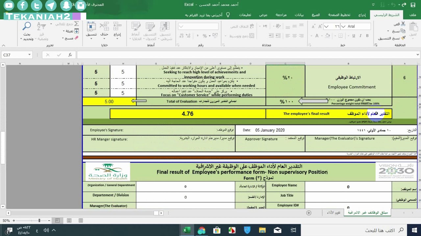The image size is (421, 236).
Task: Click the Cut (قص) scissors icon
Action: [x=403, y=24]
